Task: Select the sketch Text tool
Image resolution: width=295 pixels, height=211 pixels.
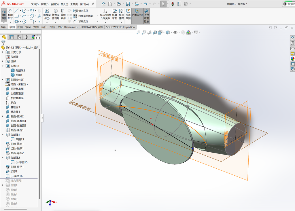Action: [39, 16]
